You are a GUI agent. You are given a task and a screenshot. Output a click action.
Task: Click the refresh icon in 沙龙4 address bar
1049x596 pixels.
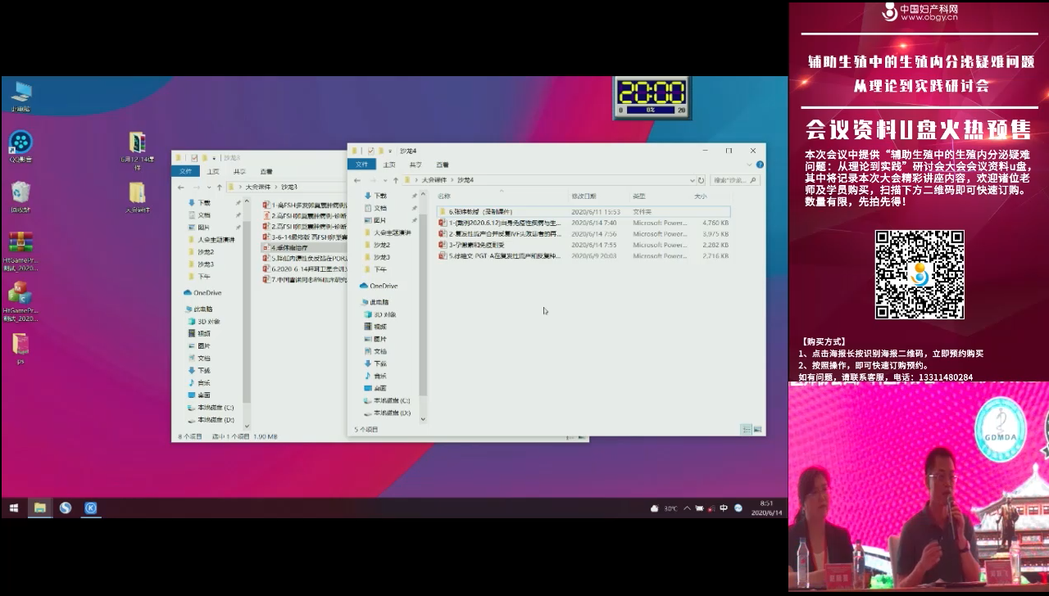(701, 180)
